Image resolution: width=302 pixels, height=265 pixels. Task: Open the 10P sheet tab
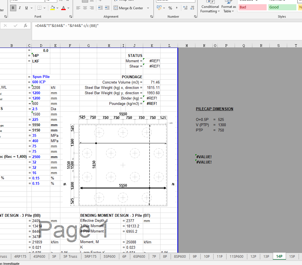point(207,257)
